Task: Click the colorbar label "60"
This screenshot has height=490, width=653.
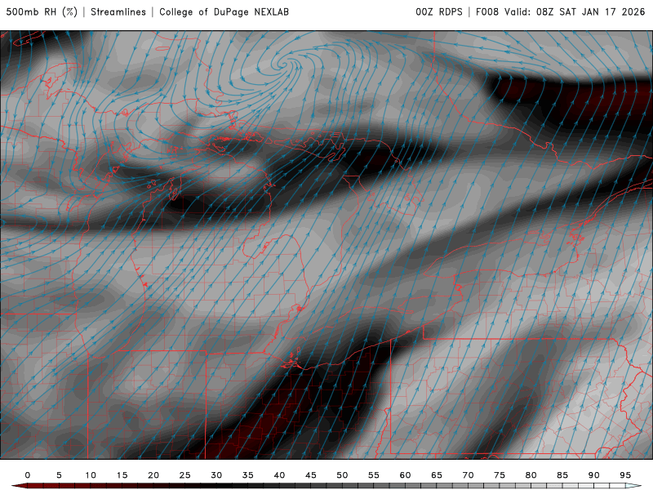Action: pos(405,475)
